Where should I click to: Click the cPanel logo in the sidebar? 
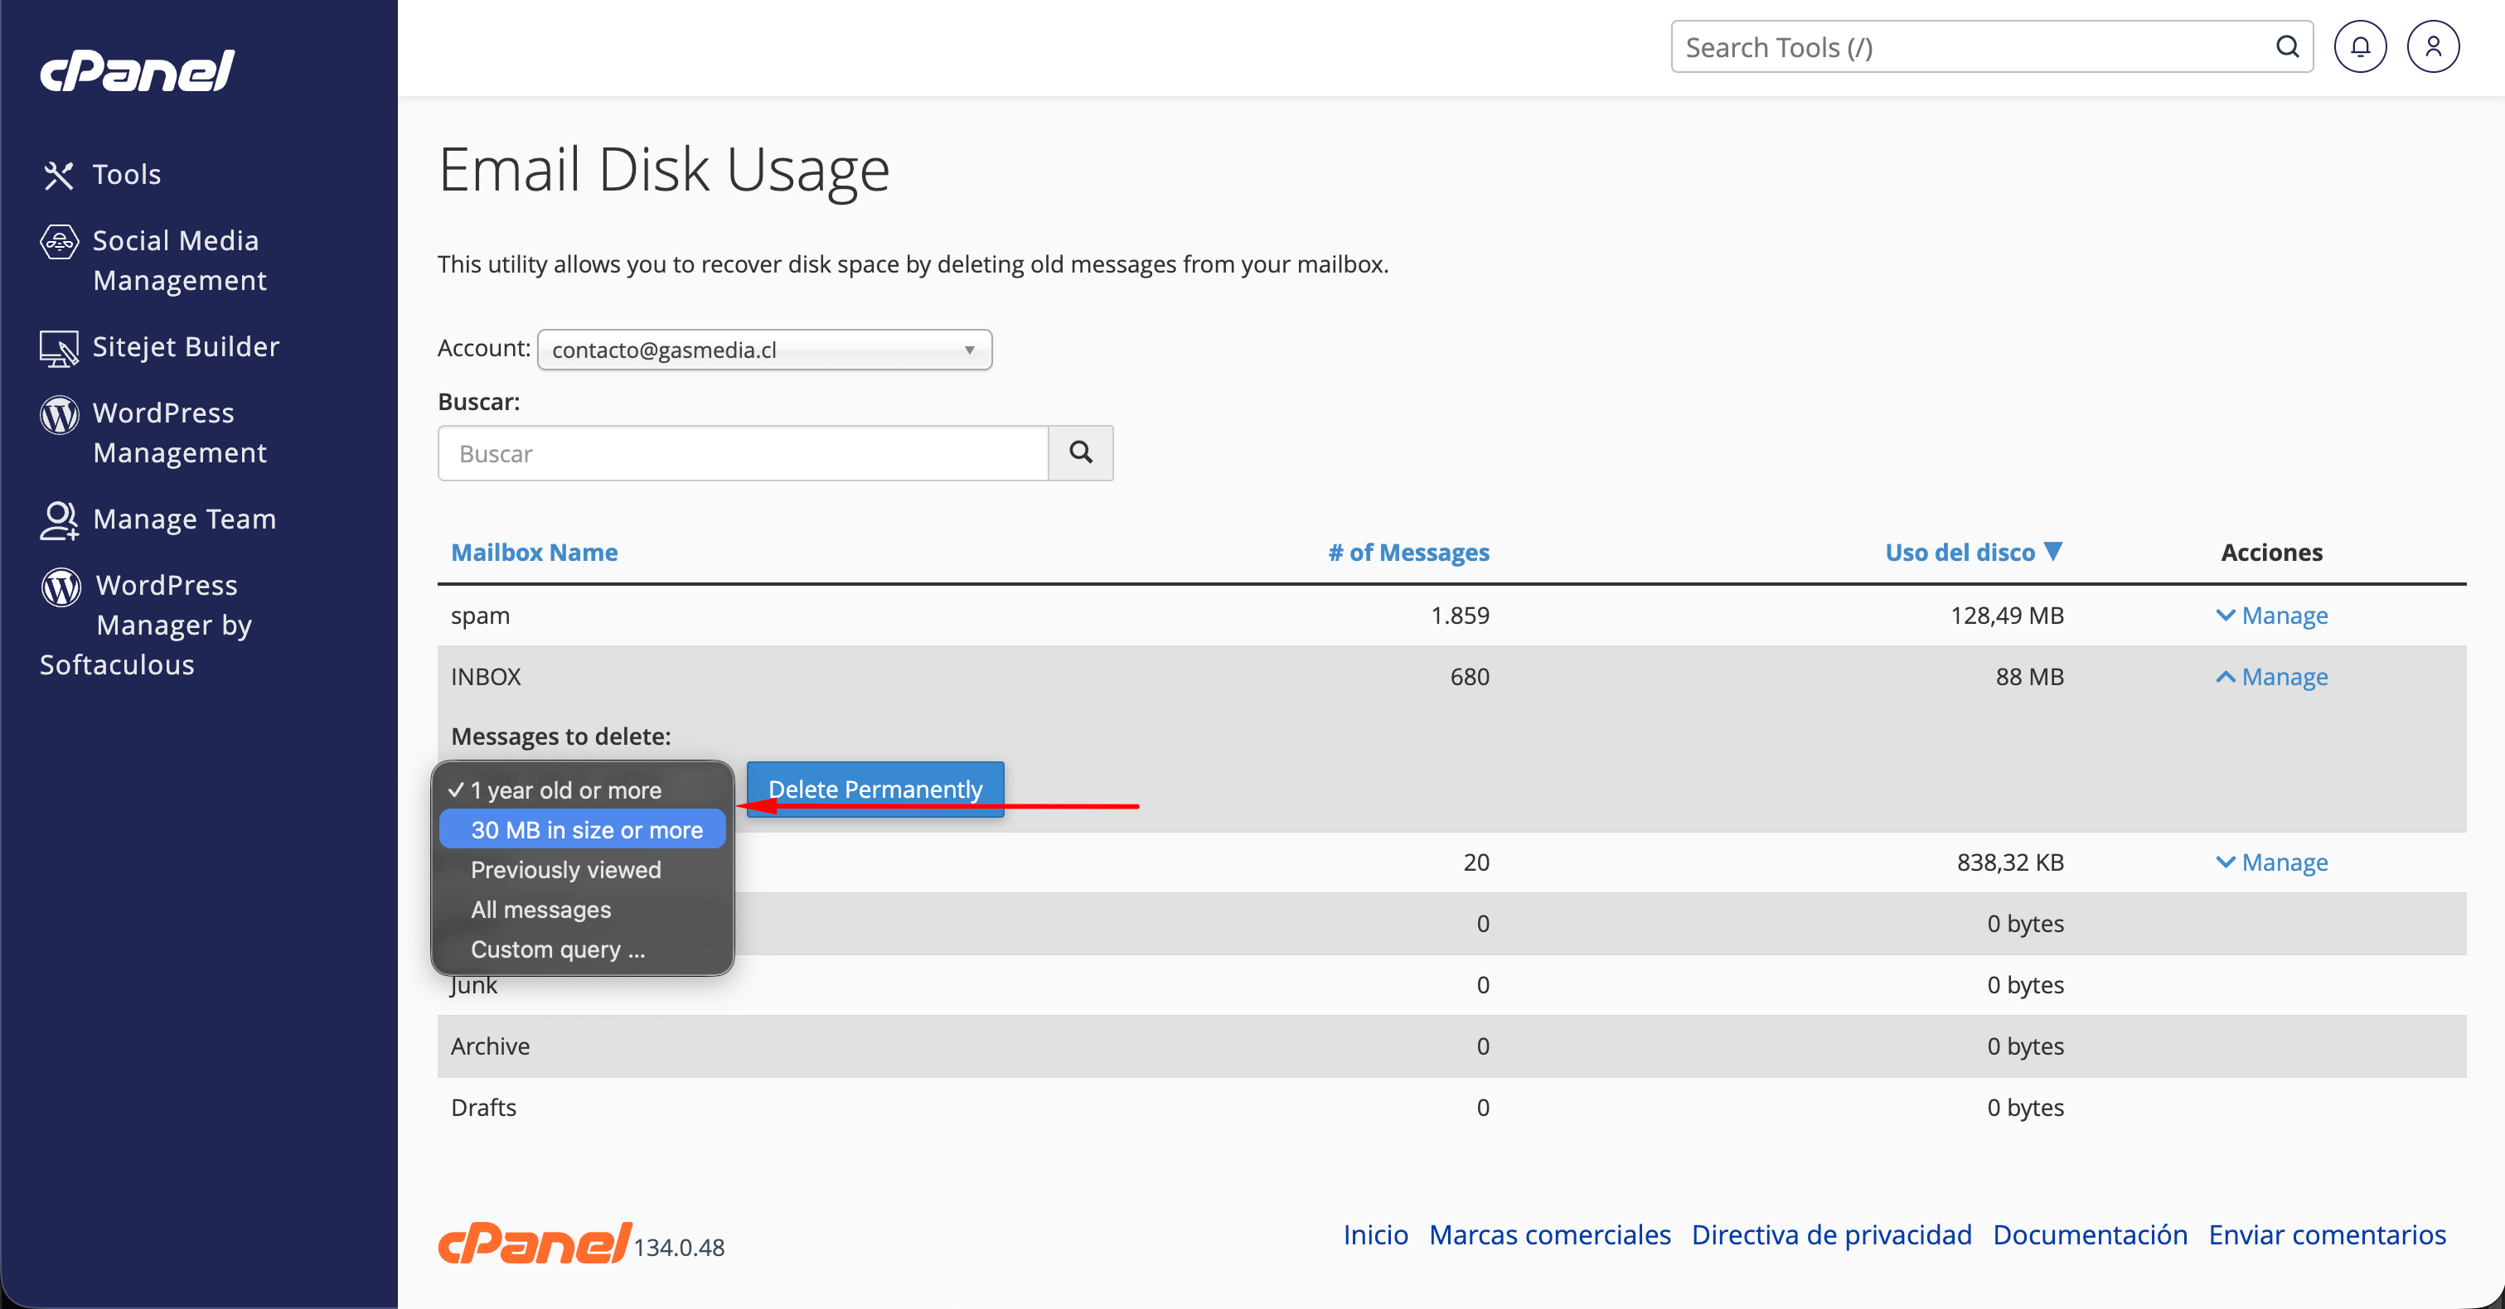coord(137,71)
